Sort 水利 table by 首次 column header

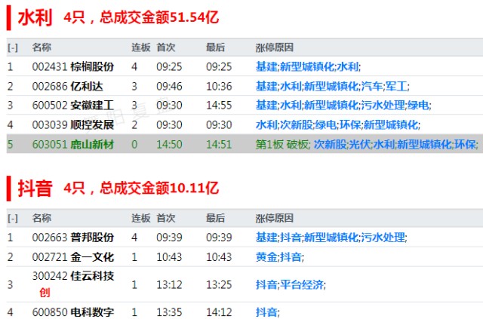(166, 48)
